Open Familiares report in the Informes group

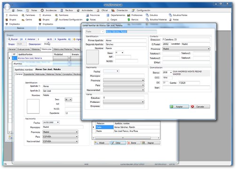(62, 15)
